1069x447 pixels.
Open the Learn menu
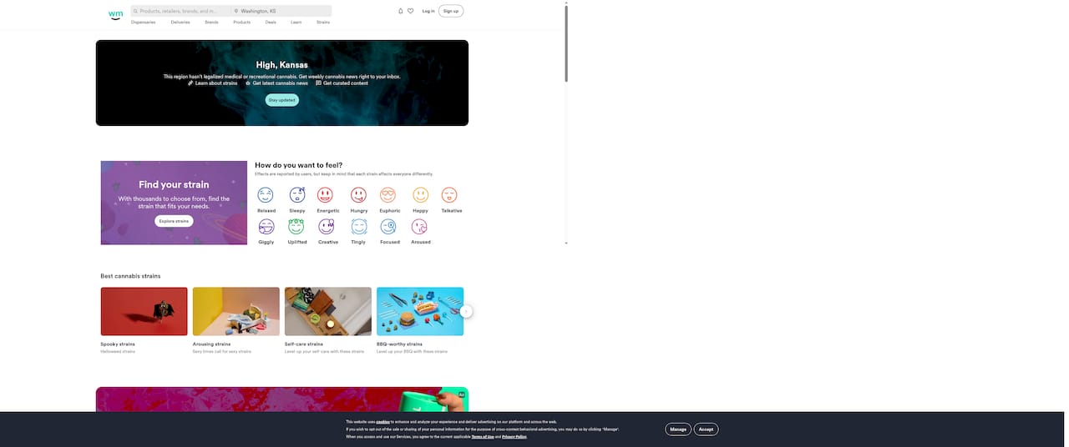tap(296, 23)
